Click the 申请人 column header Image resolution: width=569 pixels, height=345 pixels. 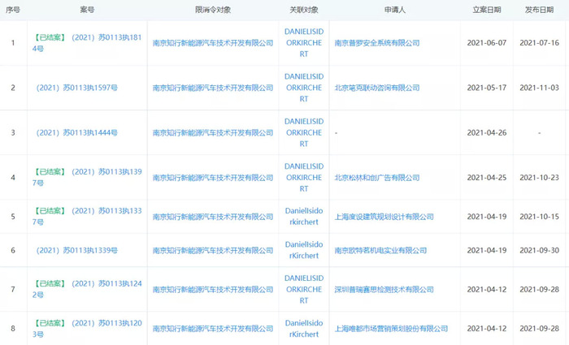click(395, 10)
